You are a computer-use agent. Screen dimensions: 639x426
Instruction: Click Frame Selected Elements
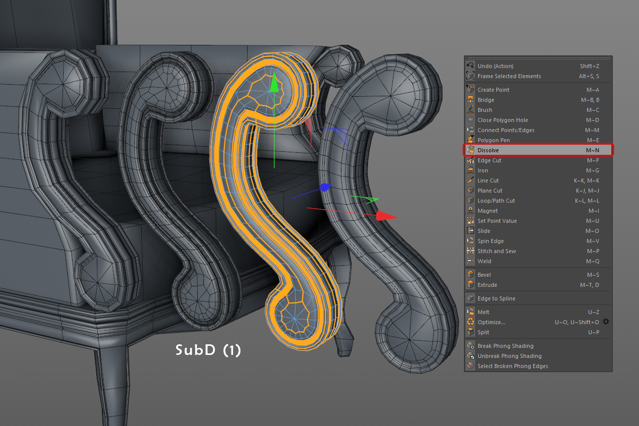tap(509, 76)
